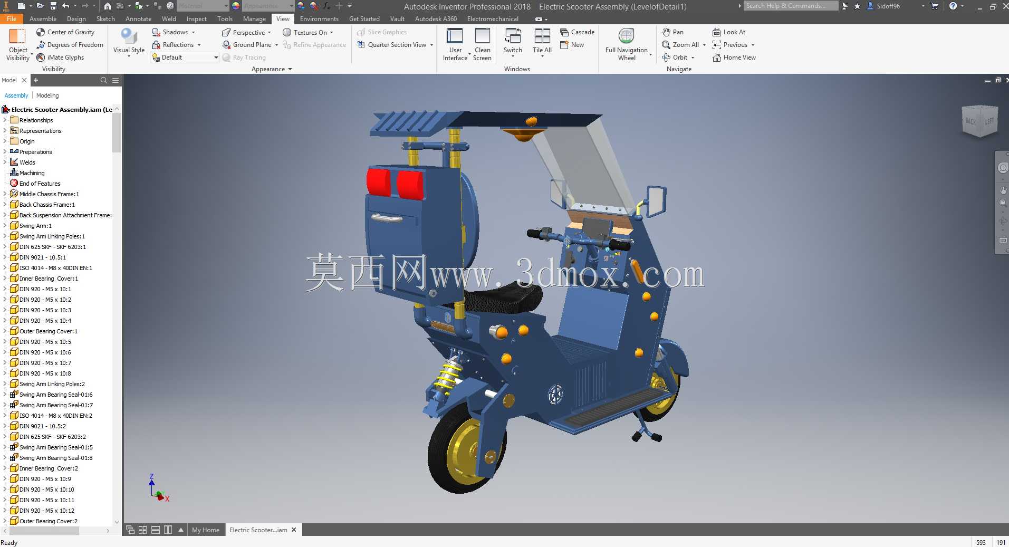Expand the Relationships folder
This screenshot has width=1009, height=547.
click(5, 120)
